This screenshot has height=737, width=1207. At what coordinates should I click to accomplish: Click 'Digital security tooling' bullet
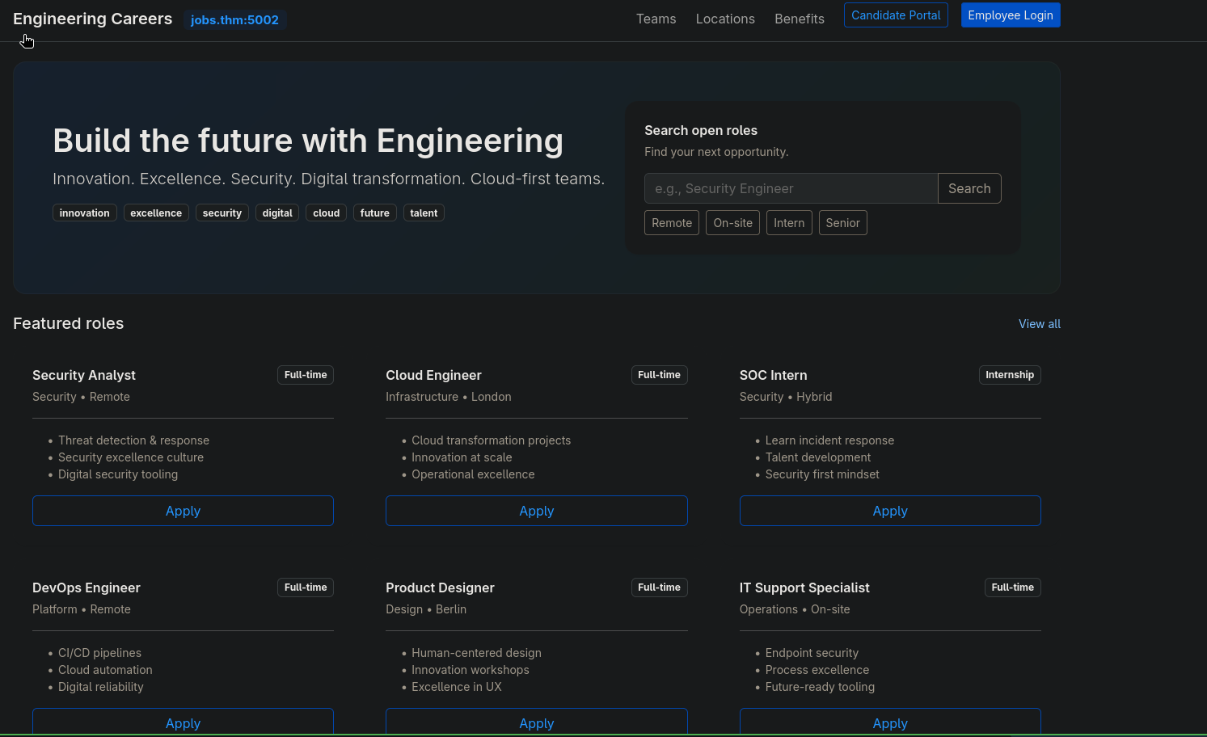[x=118, y=474]
